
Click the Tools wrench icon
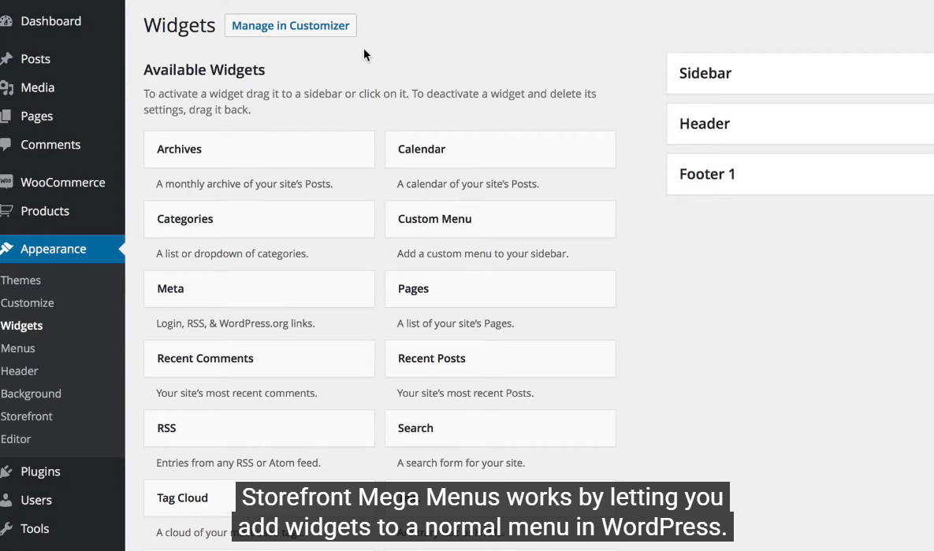pyautogui.click(x=6, y=528)
